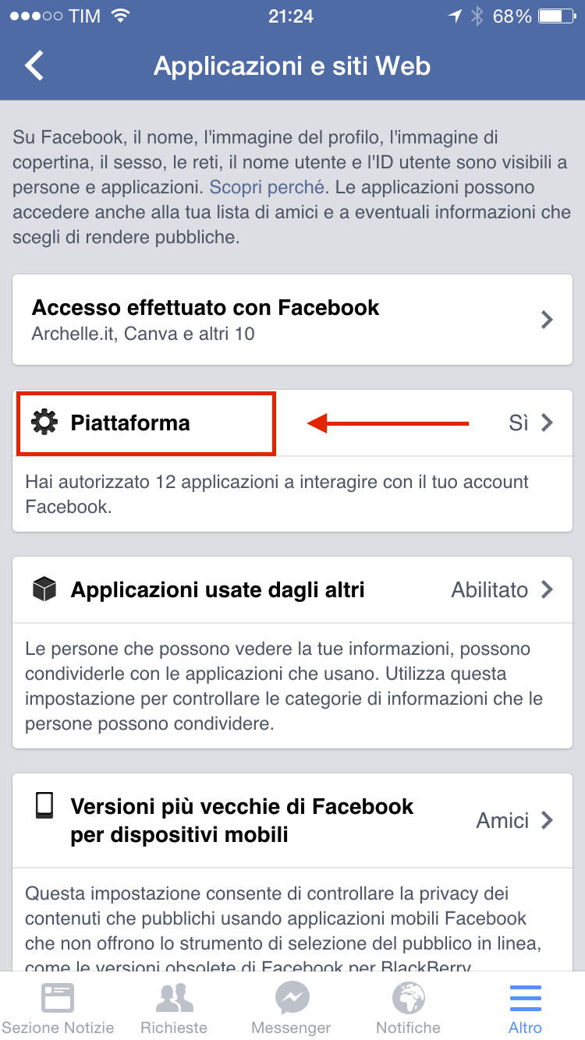Open the Messenger icon in bottom bar

click(292, 997)
